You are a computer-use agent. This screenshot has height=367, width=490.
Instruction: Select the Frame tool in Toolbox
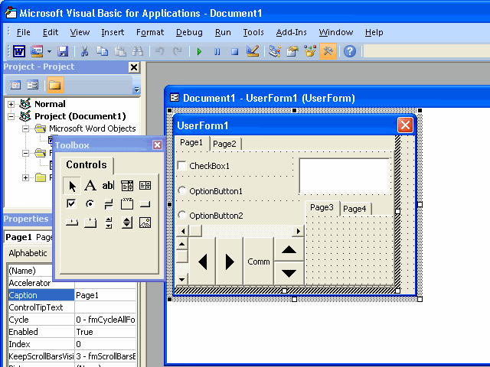[x=127, y=204]
